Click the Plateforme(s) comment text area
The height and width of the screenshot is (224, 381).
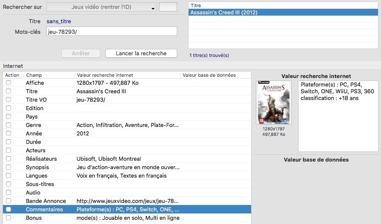point(338,116)
